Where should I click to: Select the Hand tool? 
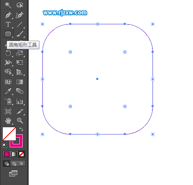click(x=8, y=121)
